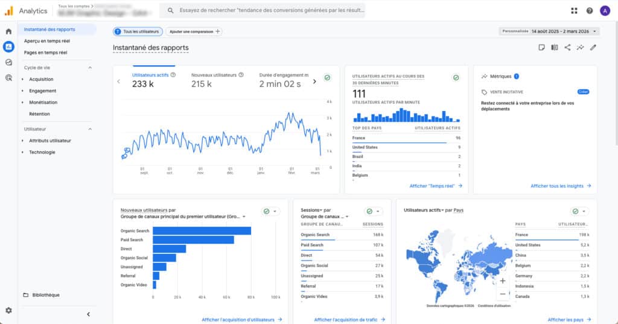618x324 pixels.
Task: Open the Advertising icon in left rail
Action: 8,78
